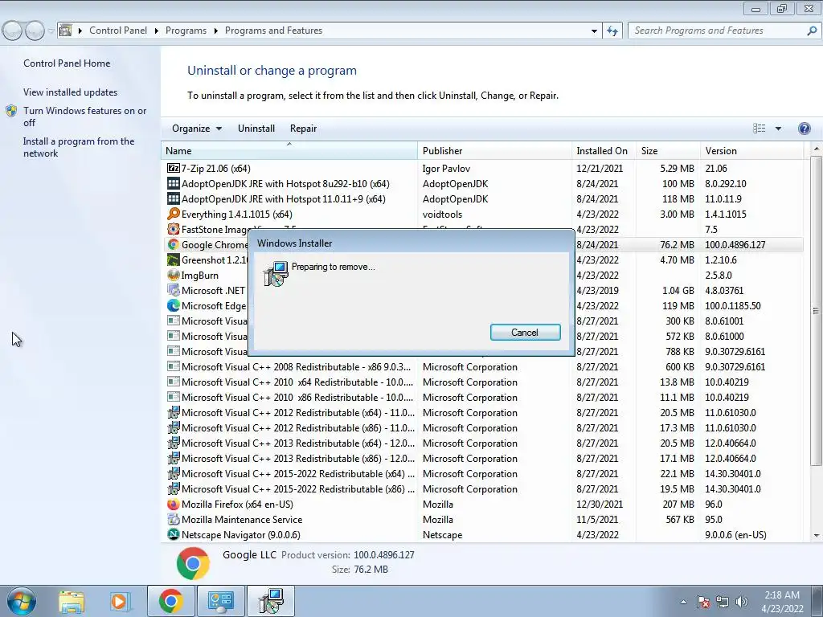This screenshot has width=823, height=617.
Task: Sort by the Version column header
Action: click(751, 150)
